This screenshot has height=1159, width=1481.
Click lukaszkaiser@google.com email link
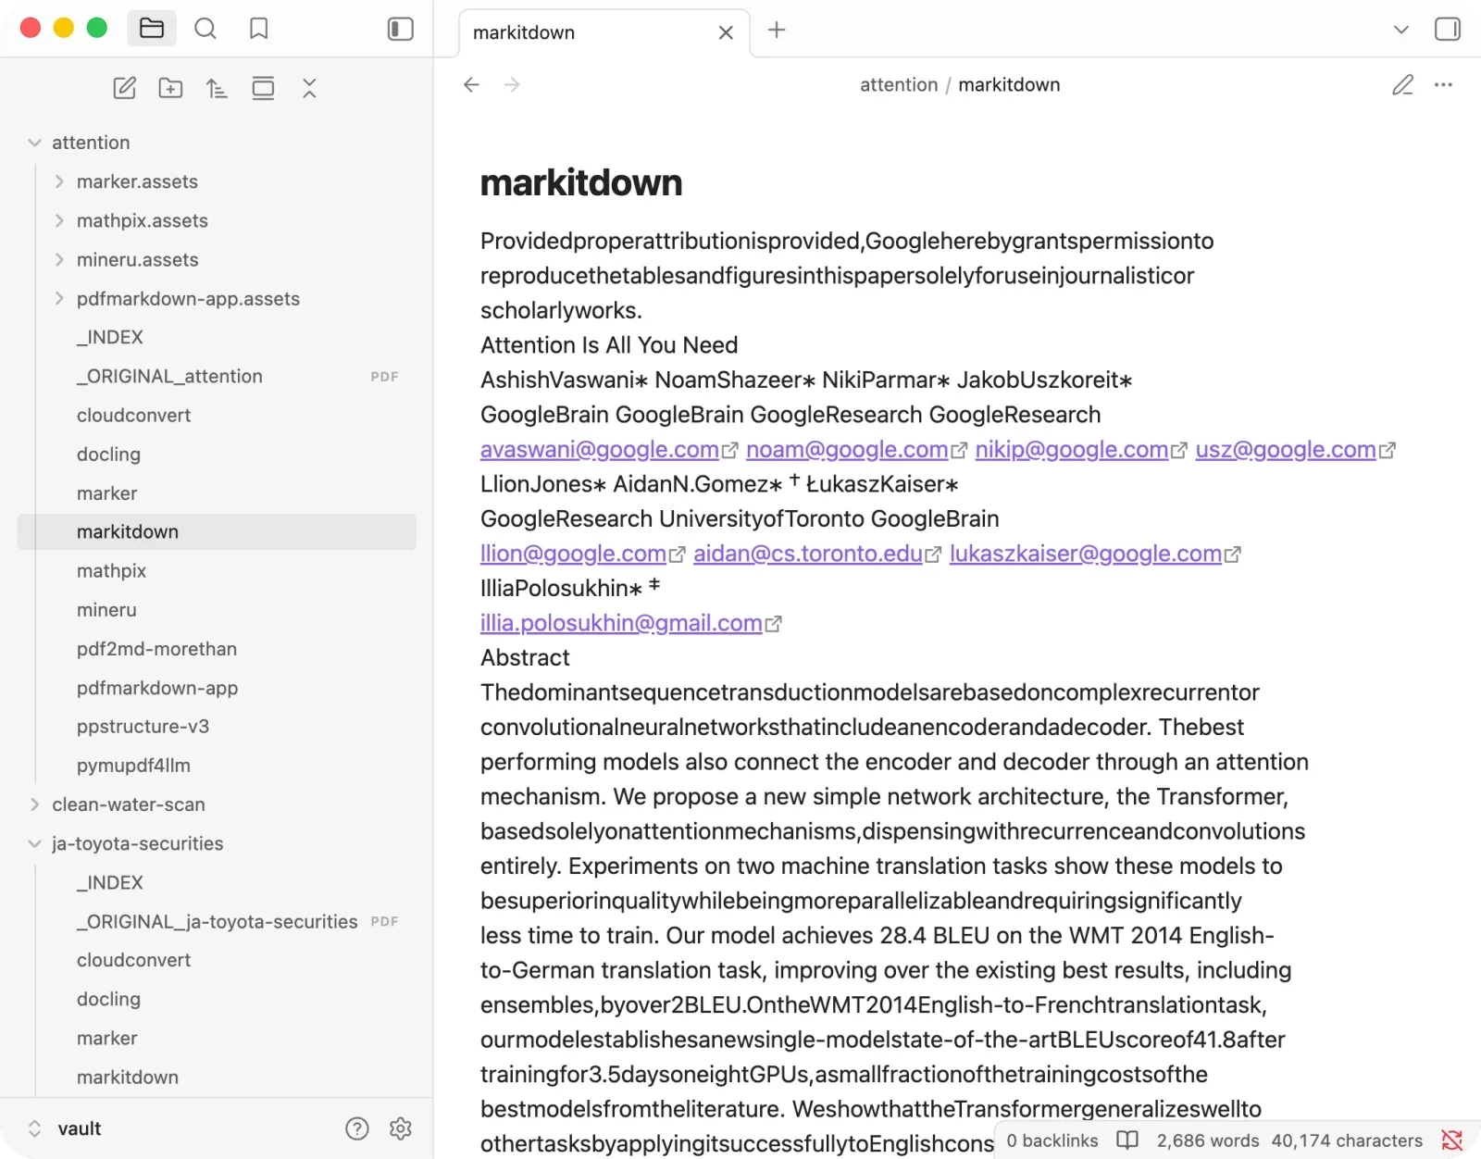click(1095, 554)
